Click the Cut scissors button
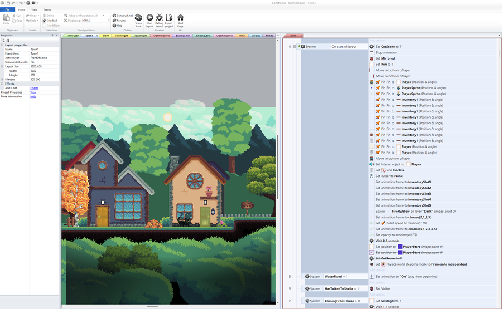502x309 pixels. pyautogui.click(x=16, y=16)
